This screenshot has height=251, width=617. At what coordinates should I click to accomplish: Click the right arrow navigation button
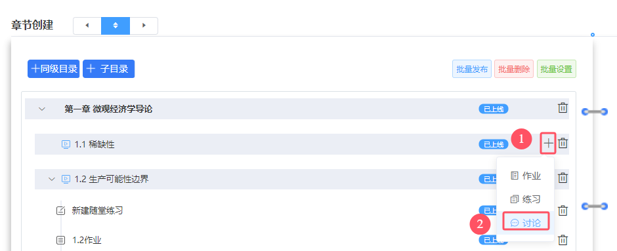(144, 26)
